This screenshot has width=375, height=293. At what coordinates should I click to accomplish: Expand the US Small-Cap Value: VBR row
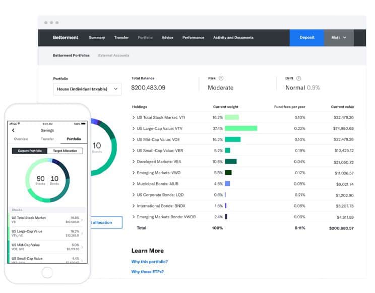[134, 151]
